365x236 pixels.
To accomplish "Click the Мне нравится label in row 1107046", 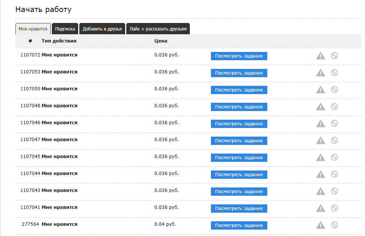I will coord(59,122).
